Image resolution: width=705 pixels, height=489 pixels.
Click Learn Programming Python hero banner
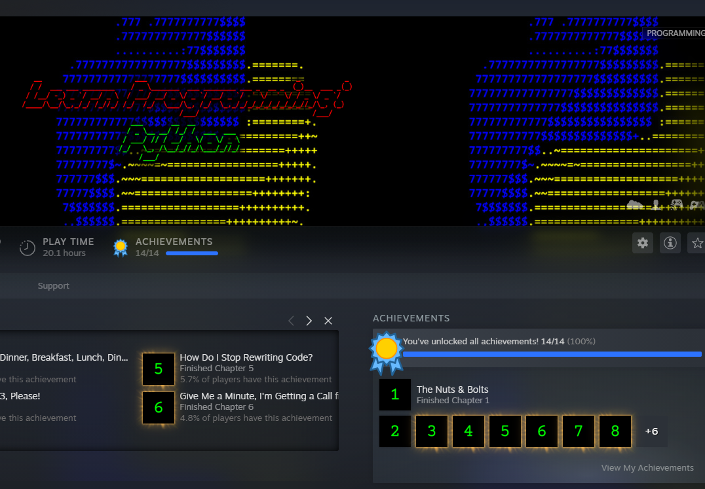352,121
